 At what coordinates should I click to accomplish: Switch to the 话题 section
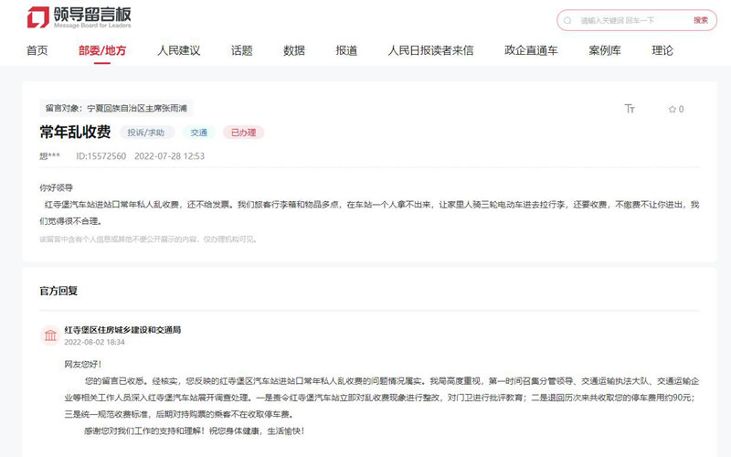coord(241,51)
